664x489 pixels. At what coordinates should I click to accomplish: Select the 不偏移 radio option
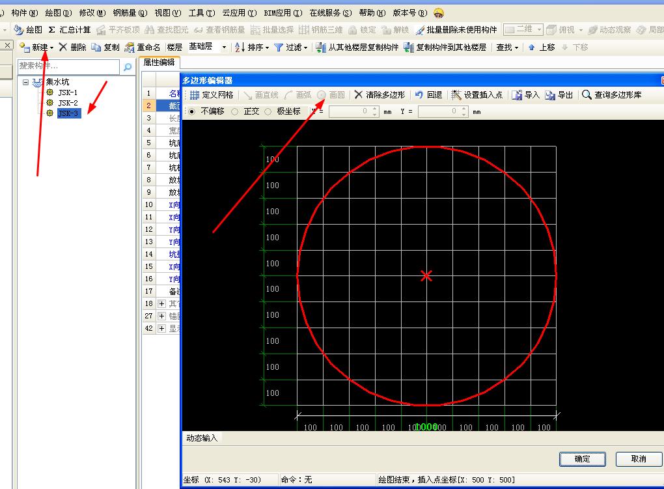point(192,111)
